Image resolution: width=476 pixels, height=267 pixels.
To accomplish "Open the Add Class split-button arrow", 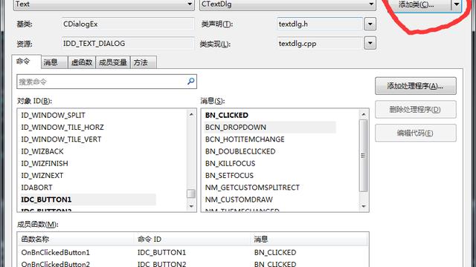I will pos(457,4).
